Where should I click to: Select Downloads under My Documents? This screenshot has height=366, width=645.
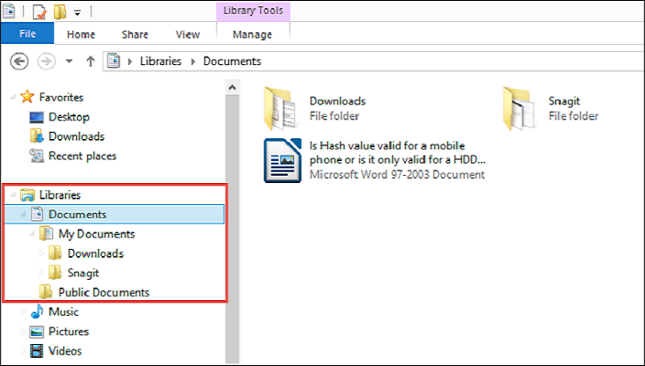pyautogui.click(x=95, y=253)
